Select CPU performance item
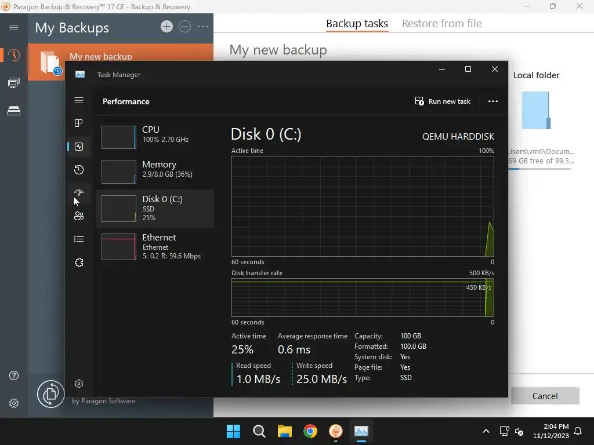594x445 pixels. click(x=154, y=137)
